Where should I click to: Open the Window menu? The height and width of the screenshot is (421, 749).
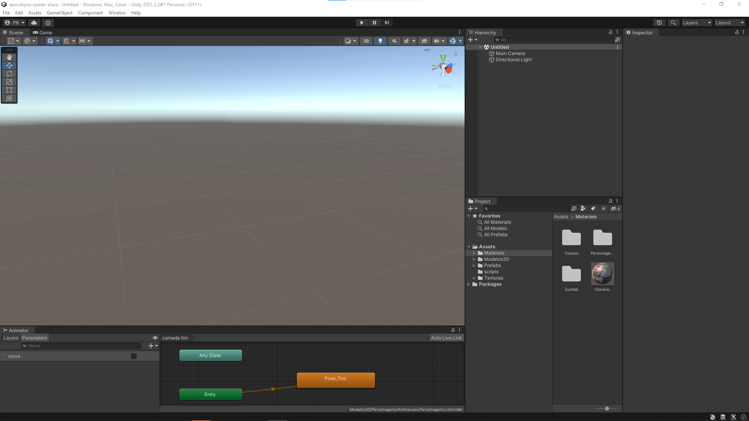point(117,13)
